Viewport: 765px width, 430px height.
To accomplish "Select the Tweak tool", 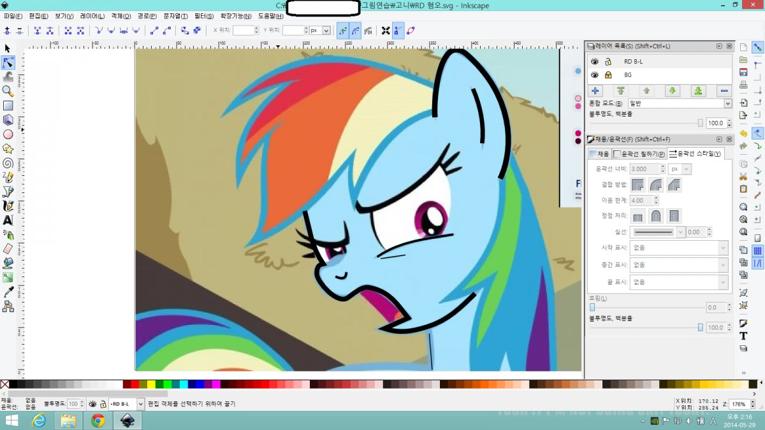I will pos(8,77).
